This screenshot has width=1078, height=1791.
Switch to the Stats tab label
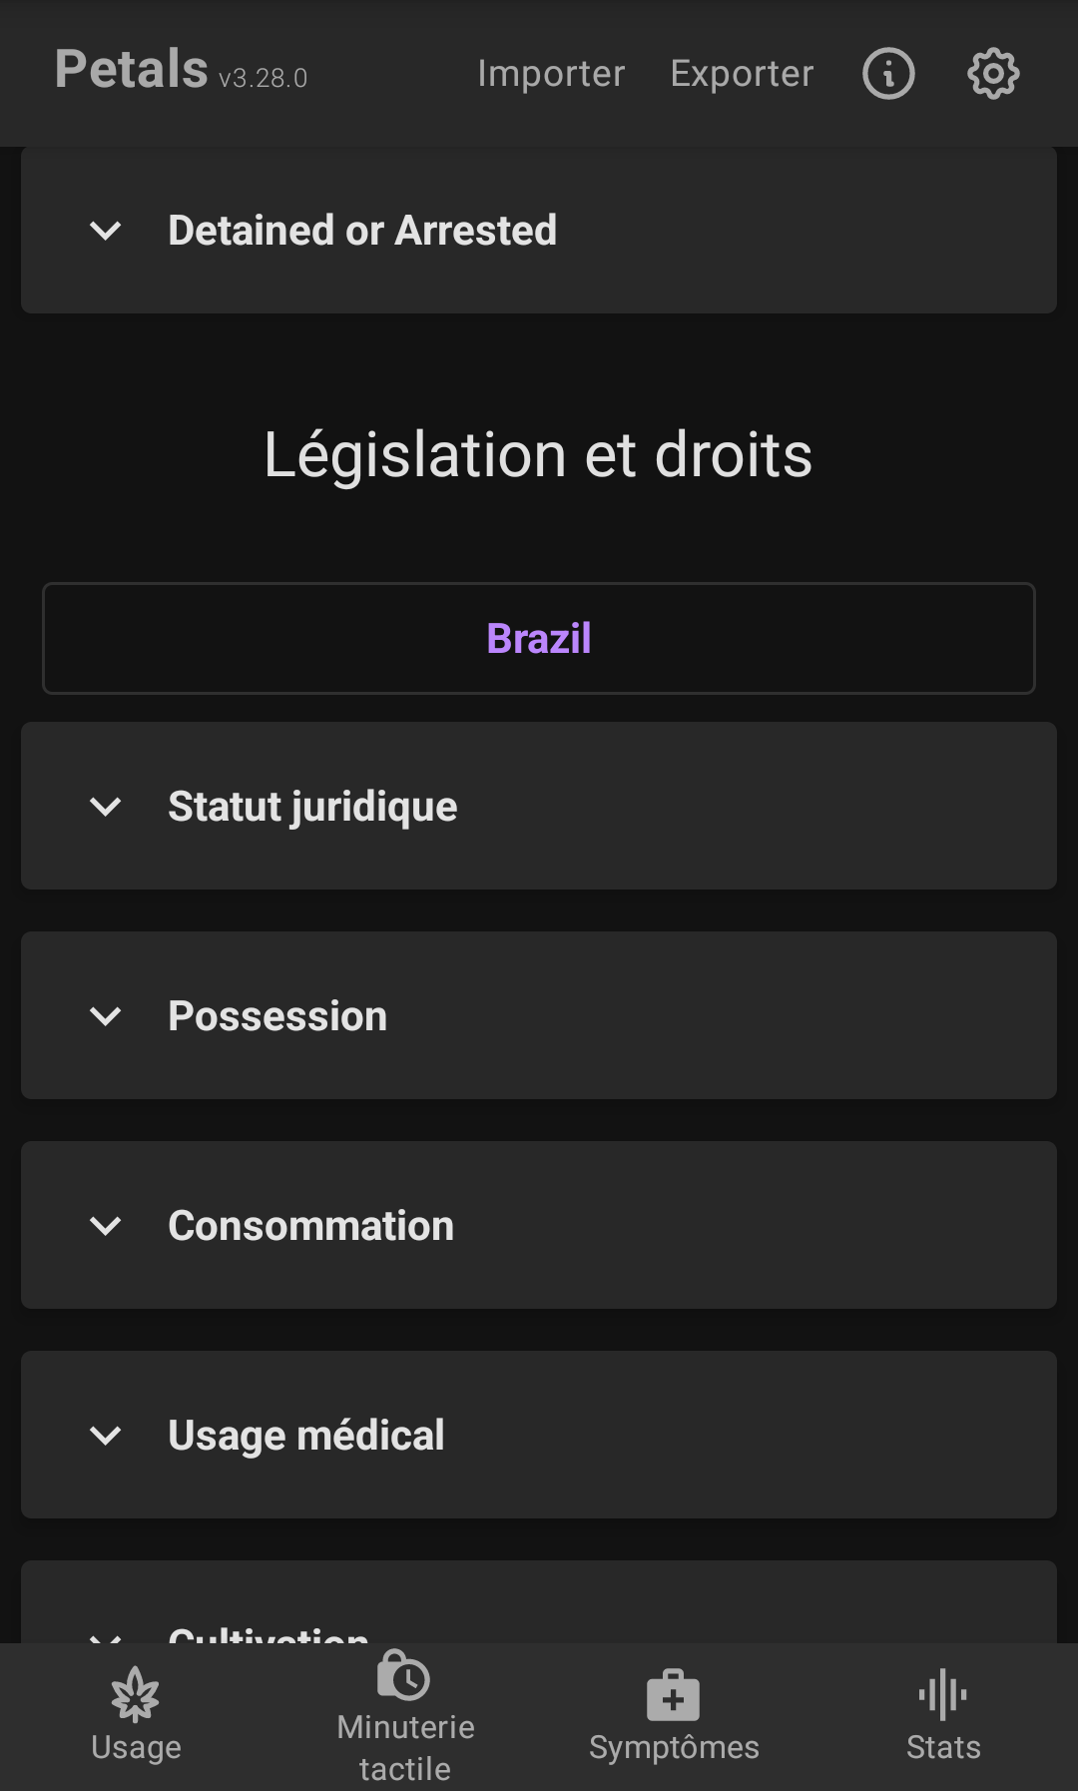(x=943, y=1747)
